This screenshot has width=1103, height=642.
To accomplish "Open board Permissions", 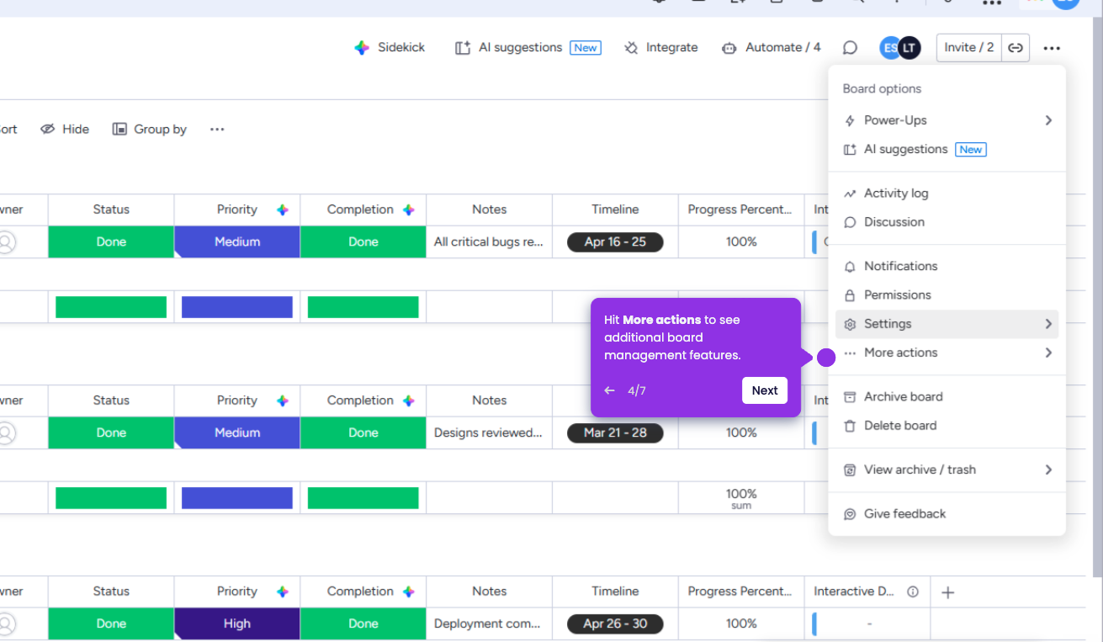I will pyautogui.click(x=947, y=295).
